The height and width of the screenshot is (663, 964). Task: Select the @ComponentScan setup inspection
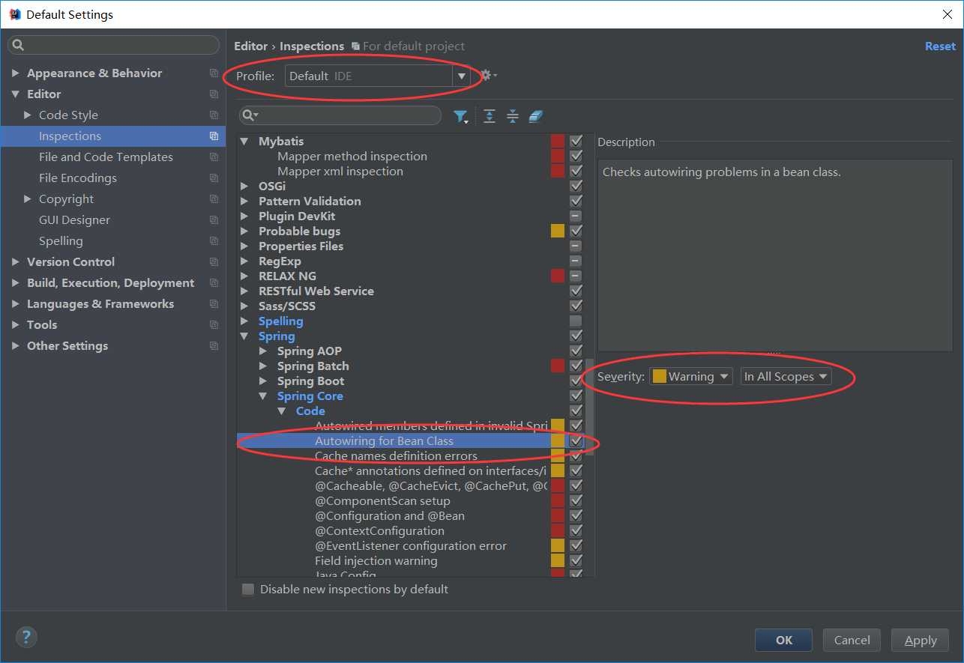pyautogui.click(x=382, y=500)
